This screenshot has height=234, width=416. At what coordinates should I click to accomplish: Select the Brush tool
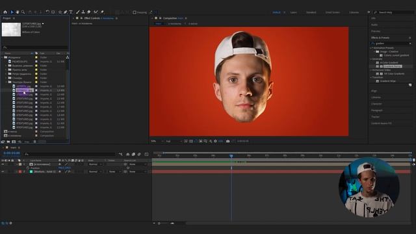coord(78,12)
